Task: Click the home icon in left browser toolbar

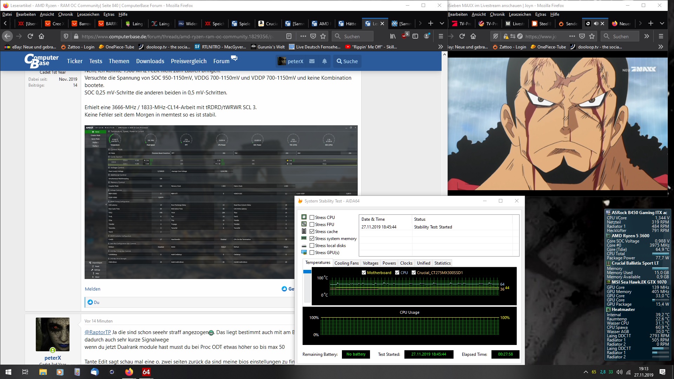Action: pos(41,36)
